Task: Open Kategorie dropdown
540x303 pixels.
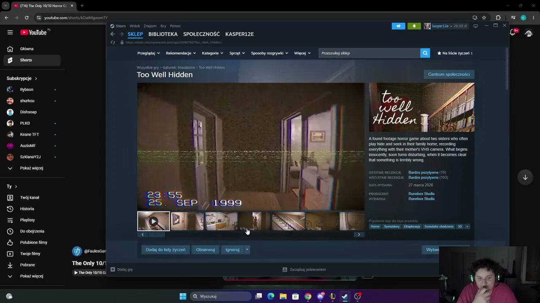Action: (x=213, y=53)
